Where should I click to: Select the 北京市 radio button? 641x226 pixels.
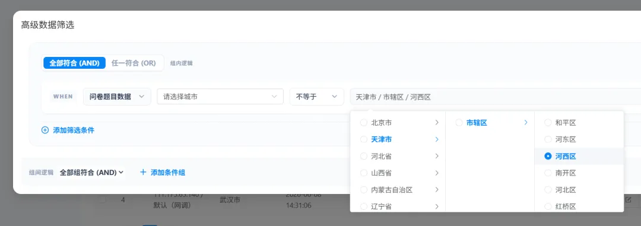(363, 123)
